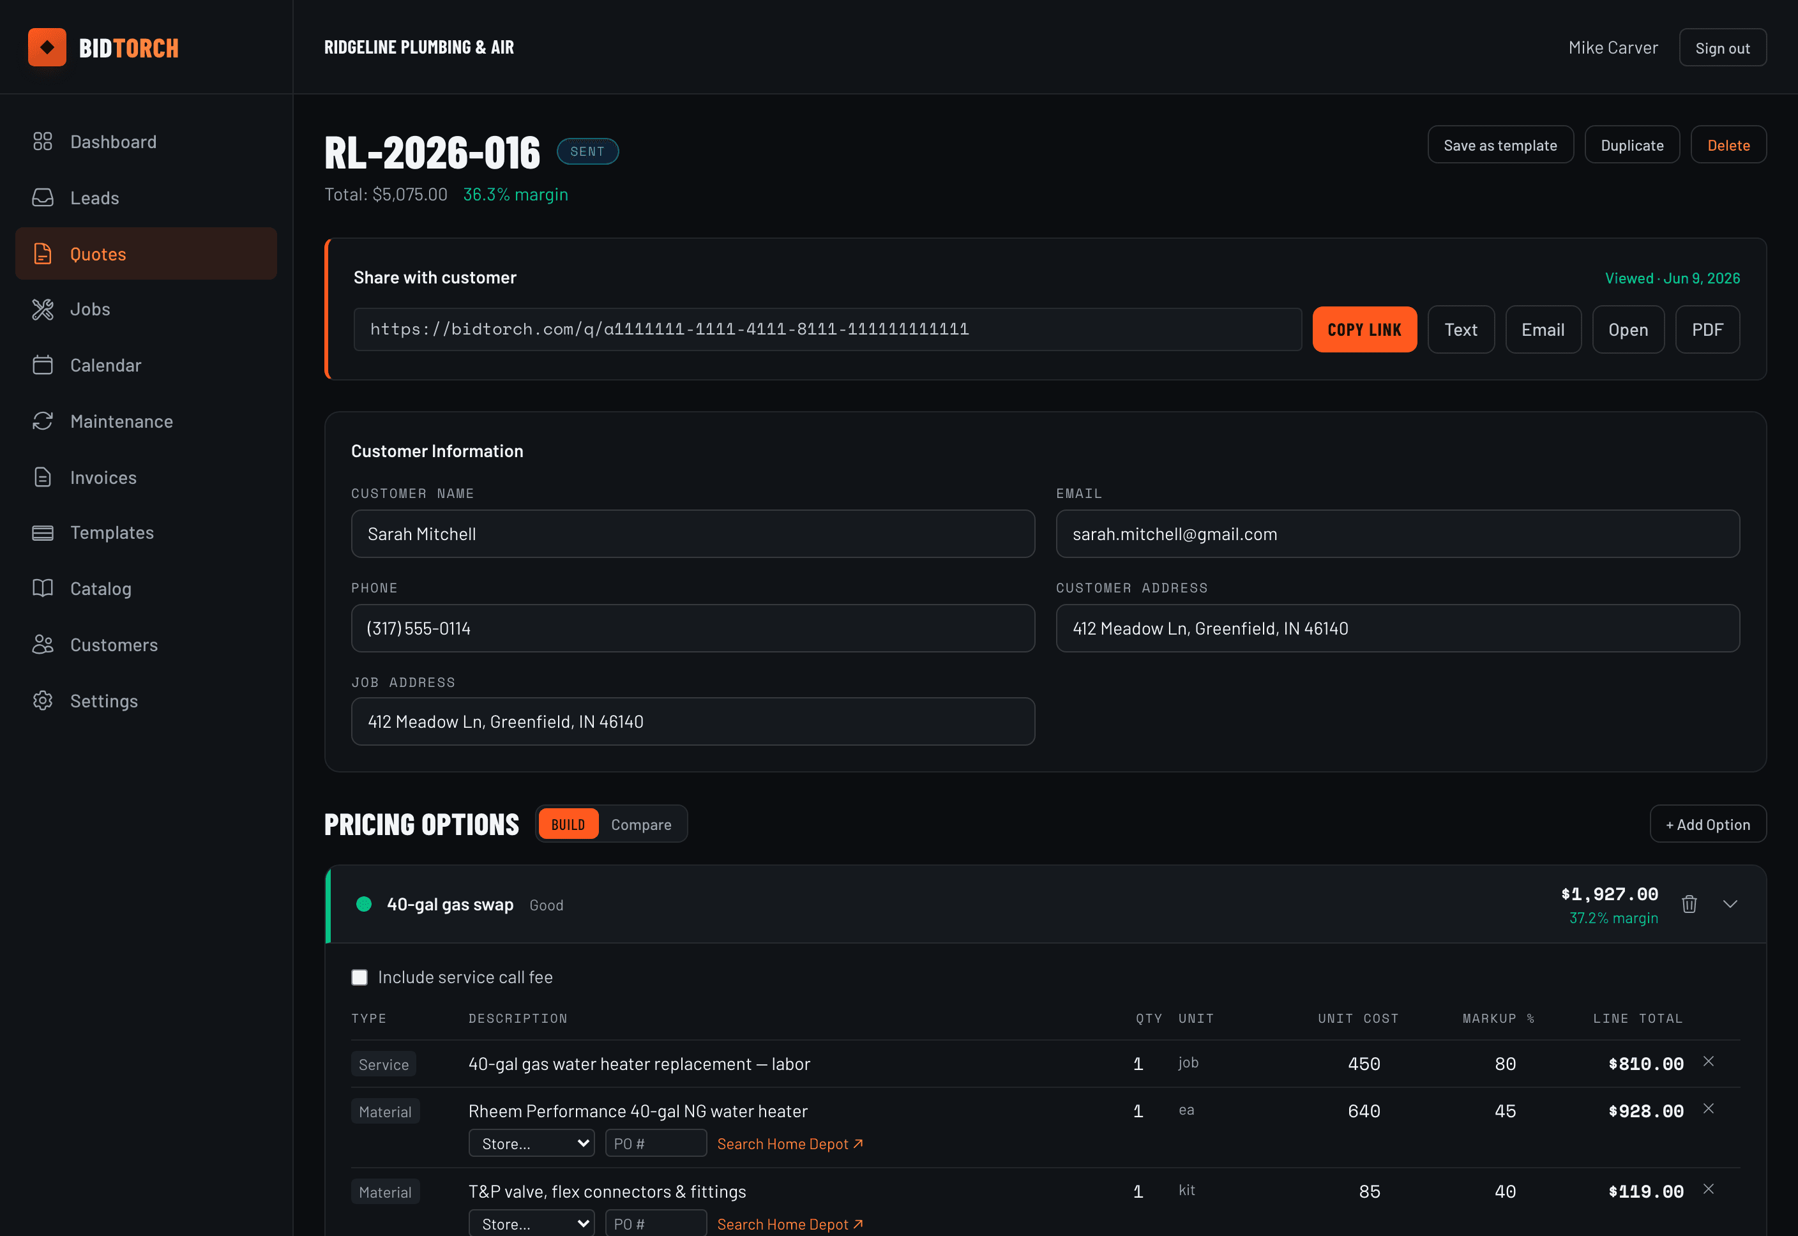
Task: Open Store dropdown for Rheem water heater
Action: point(531,1143)
